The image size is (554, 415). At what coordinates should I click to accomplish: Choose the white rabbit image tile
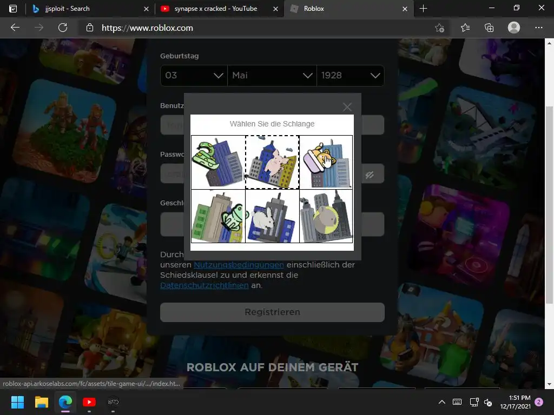pos(273,216)
